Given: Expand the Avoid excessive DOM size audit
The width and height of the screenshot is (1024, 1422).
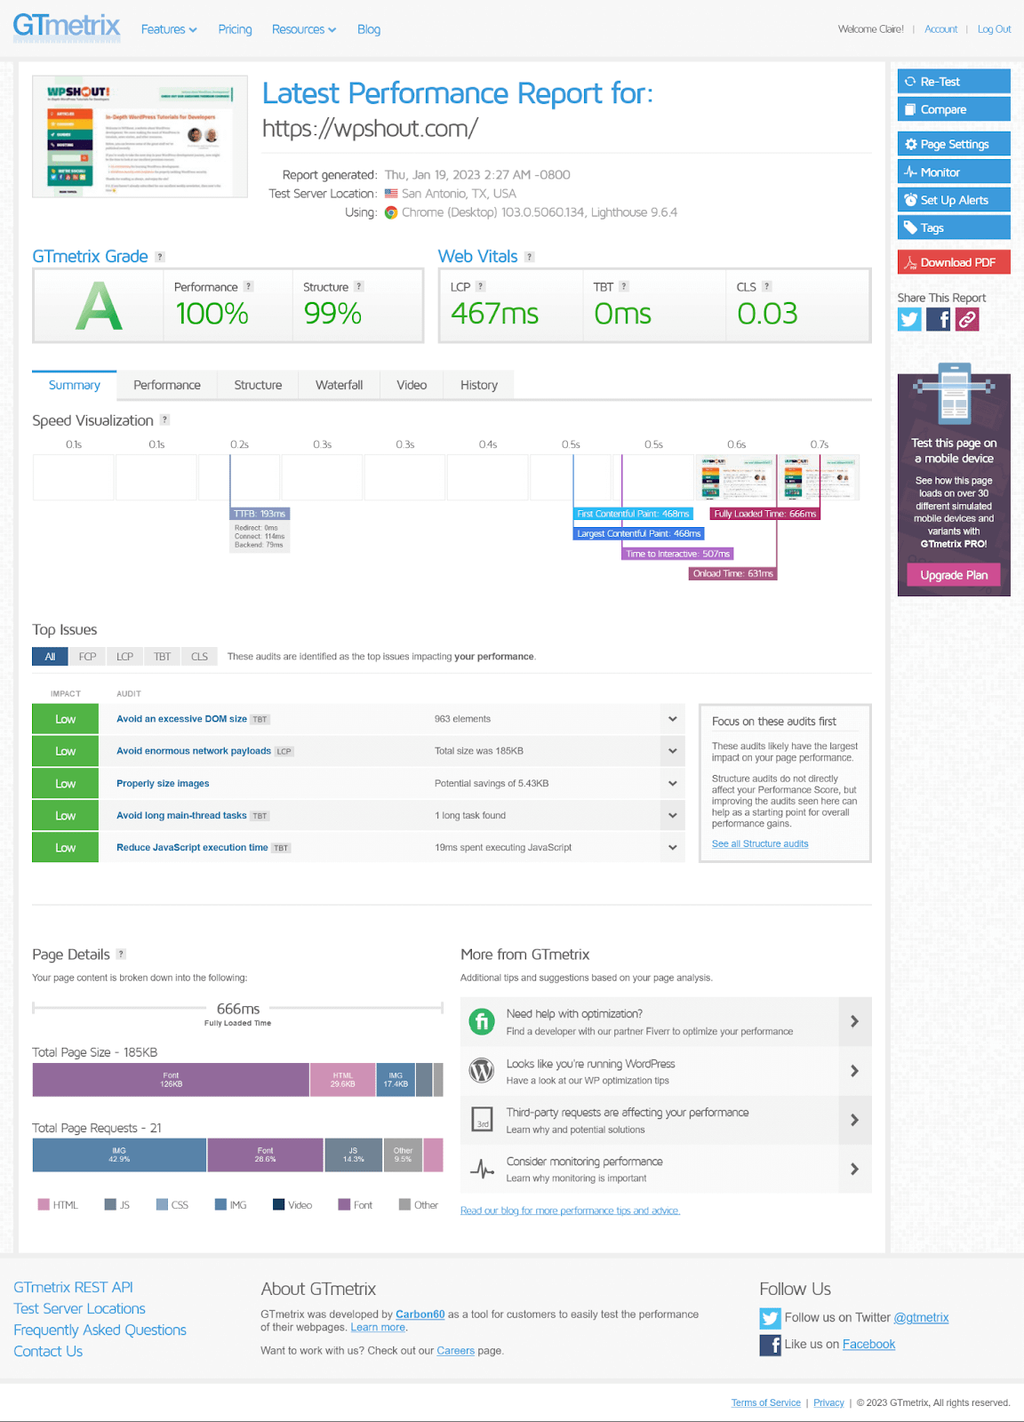Looking at the screenshot, I should [x=673, y=719].
